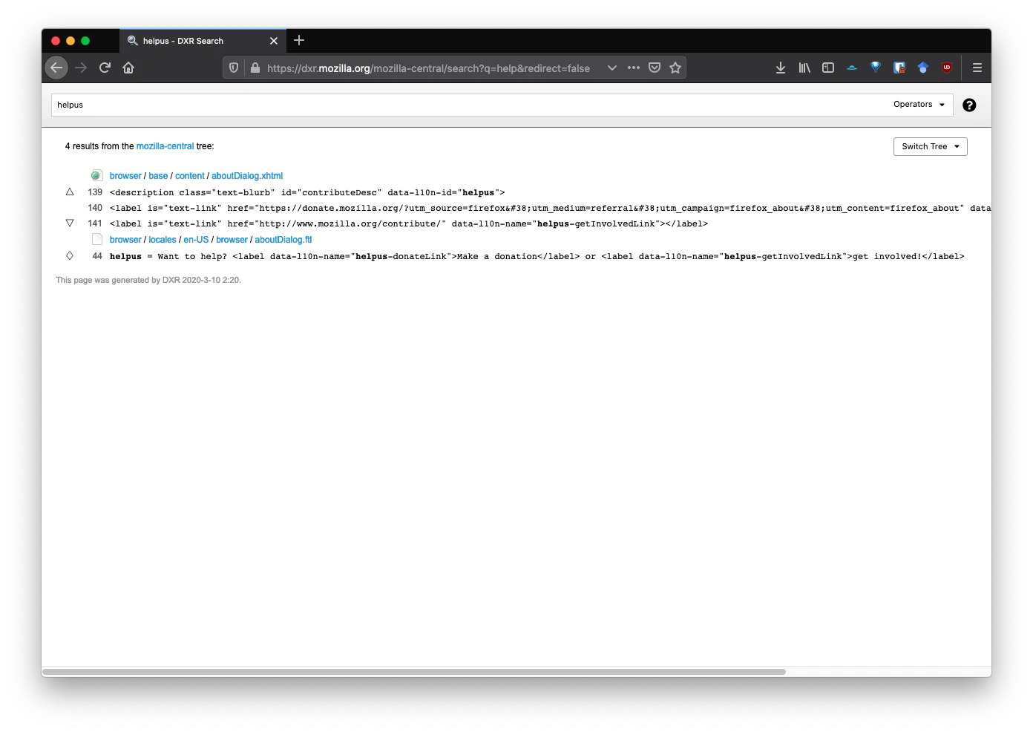Screen dimensions: 1033x732
Task: Open page actions three-dot menu
Action: coord(633,68)
